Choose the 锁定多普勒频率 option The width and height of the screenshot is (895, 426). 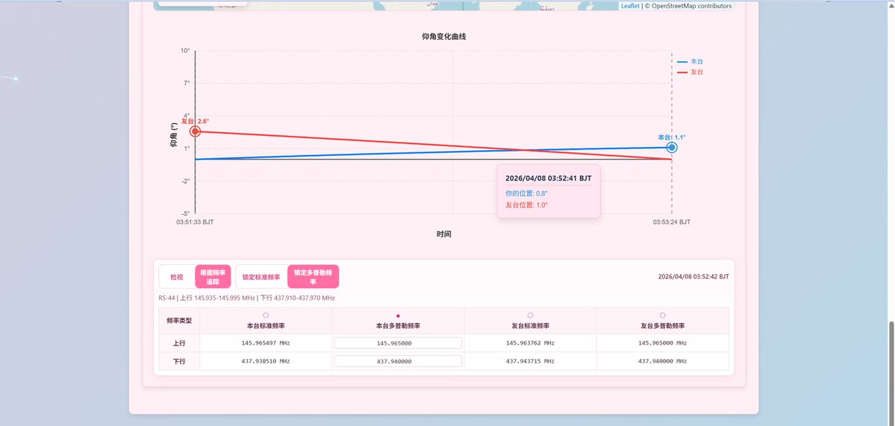313,277
